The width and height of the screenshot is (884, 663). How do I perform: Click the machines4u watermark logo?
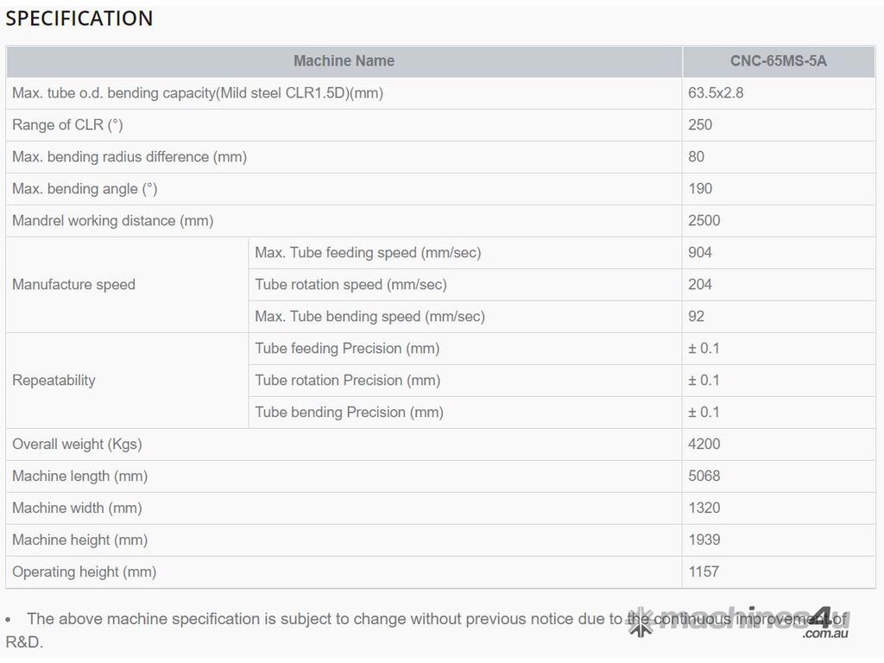coord(738,622)
